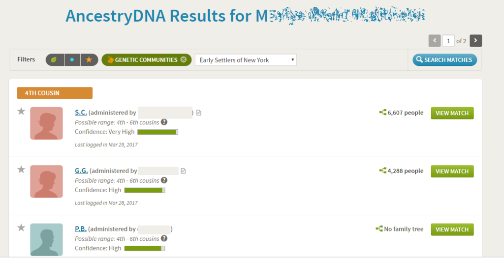Image resolution: width=504 pixels, height=258 pixels.
Task: Click the P.B. profile silhouette thumbnail
Action: click(x=47, y=240)
